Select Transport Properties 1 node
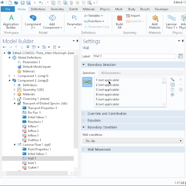 [42, 108]
